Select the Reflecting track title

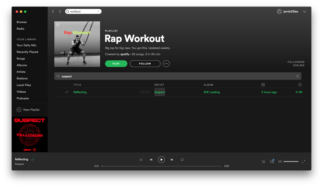80,92
